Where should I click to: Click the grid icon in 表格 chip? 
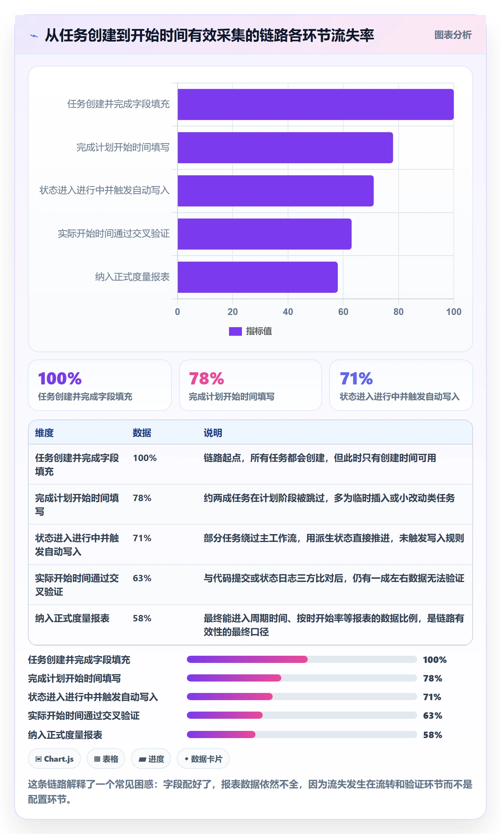point(97,759)
